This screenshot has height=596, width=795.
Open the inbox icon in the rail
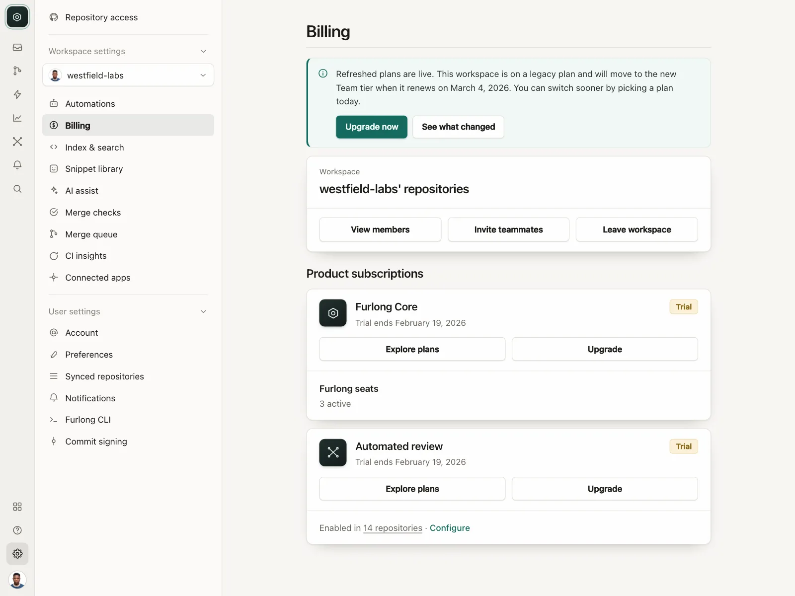17,47
